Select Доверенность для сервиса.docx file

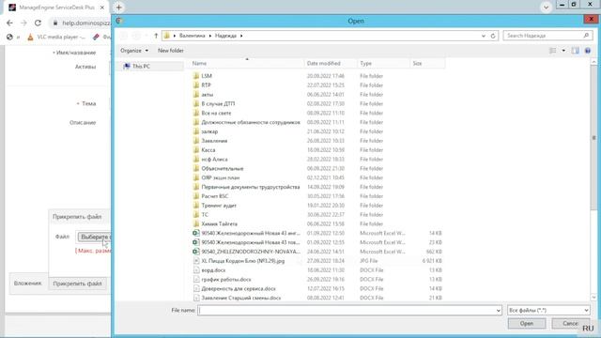click(239, 288)
